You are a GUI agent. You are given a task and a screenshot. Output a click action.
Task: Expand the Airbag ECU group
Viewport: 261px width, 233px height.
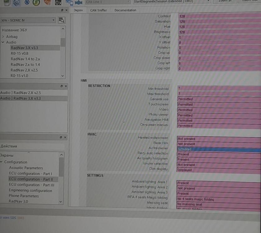point(3,36)
